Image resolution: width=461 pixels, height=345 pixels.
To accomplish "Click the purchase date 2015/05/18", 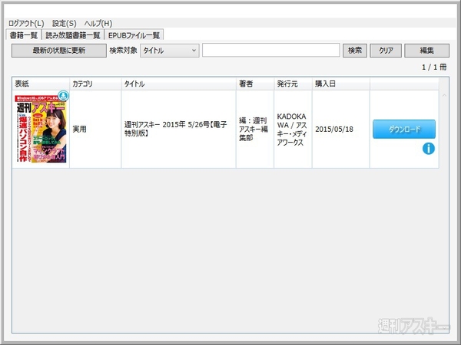I will 334,129.
